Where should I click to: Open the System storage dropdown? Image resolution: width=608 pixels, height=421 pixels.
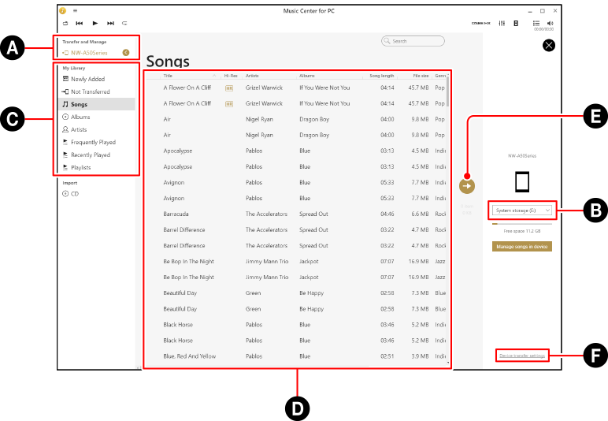(522, 210)
